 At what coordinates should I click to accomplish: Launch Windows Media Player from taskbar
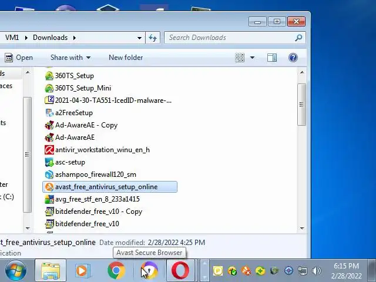pos(82,271)
